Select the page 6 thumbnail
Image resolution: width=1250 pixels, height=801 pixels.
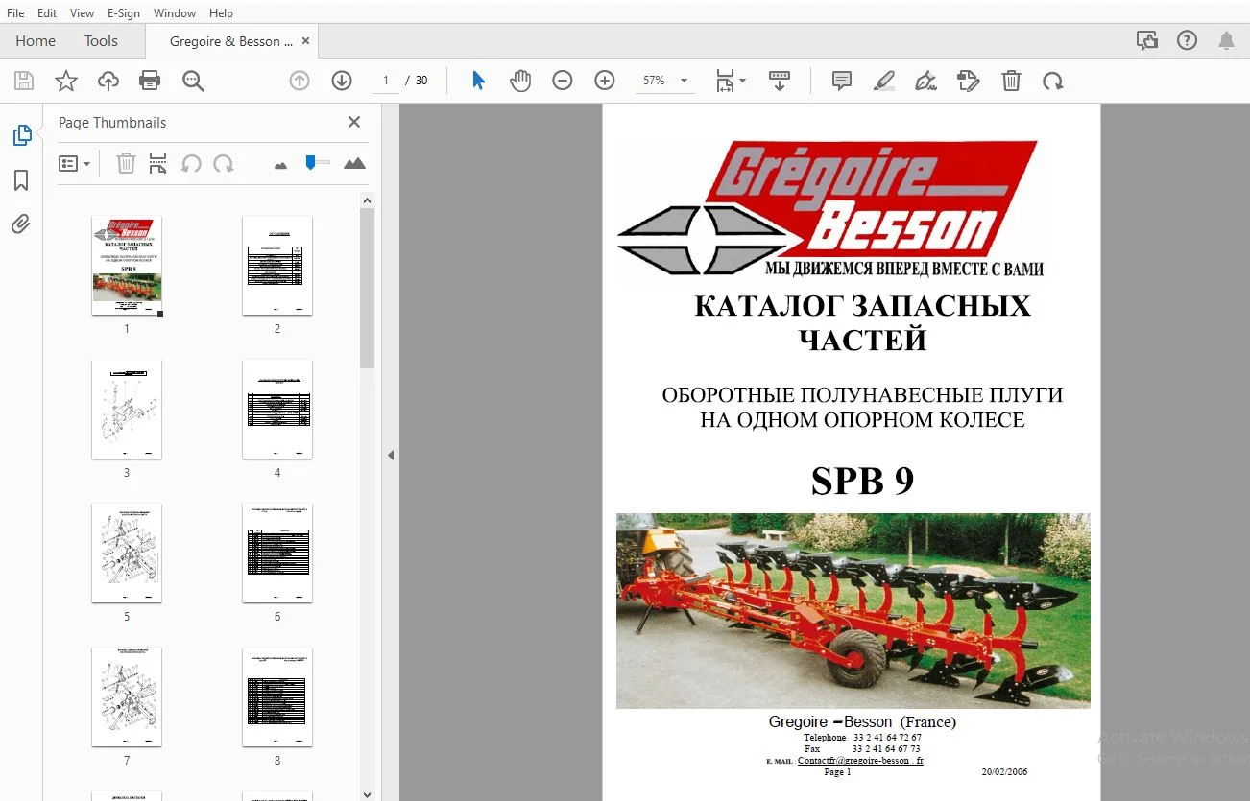[x=277, y=554]
